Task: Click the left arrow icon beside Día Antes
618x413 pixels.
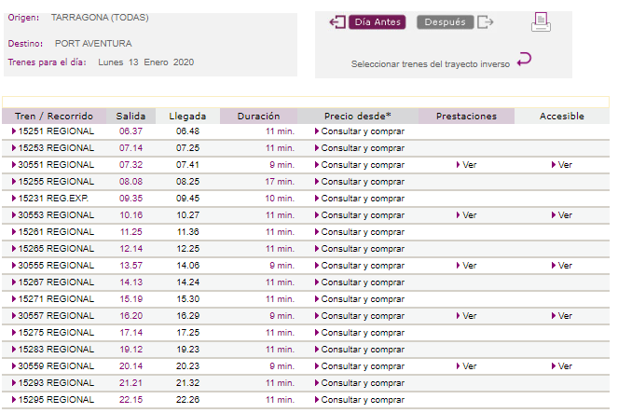Action: [x=337, y=22]
